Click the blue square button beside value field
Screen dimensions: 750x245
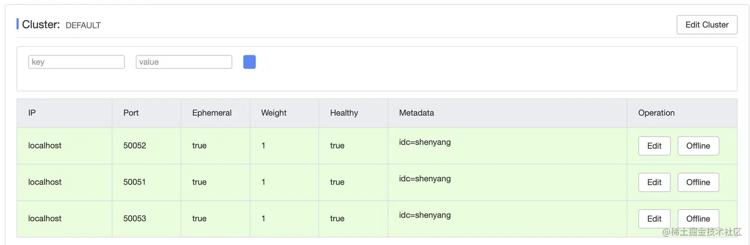250,62
